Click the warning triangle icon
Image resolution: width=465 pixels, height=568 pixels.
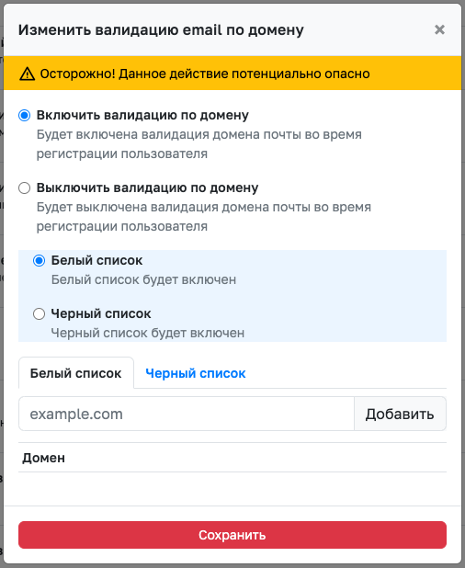[x=28, y=74]
